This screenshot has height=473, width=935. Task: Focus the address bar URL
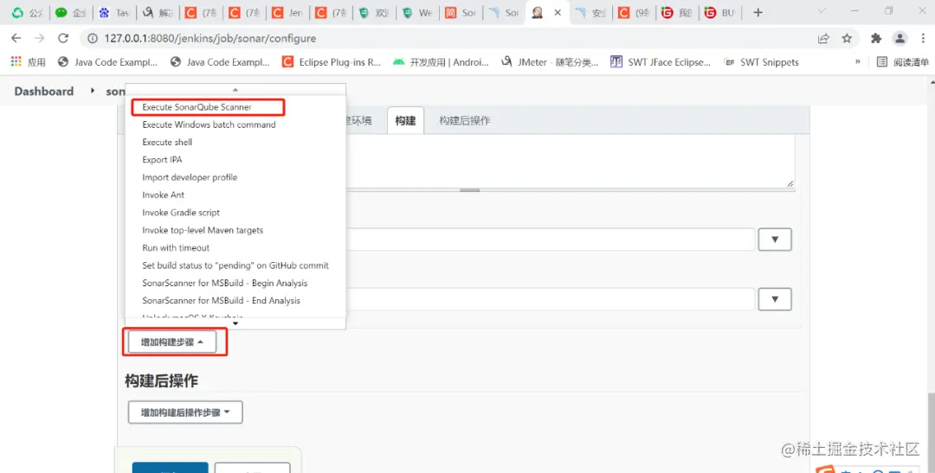click(x=210, y=38)
